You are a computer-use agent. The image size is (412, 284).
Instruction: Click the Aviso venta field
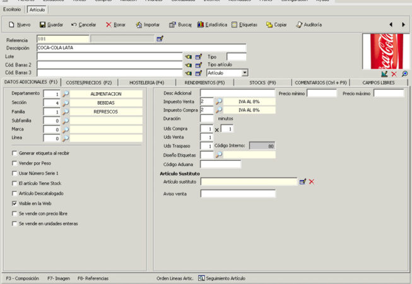238,194
